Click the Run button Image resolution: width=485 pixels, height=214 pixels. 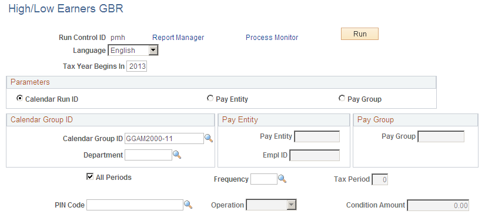point(360,34)
